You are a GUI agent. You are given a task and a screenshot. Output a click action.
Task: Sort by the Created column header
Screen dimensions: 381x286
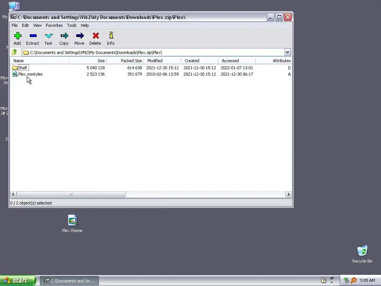pyautogui.click(x=199, y=61)
